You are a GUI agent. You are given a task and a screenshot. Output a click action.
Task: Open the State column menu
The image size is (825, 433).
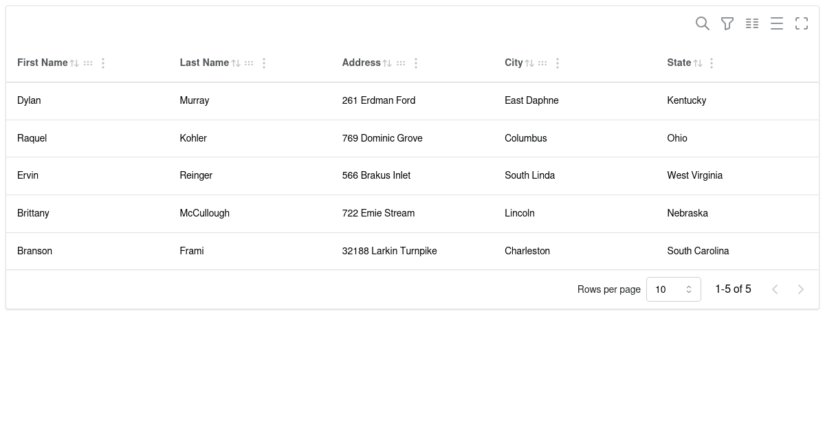(712, 63)
